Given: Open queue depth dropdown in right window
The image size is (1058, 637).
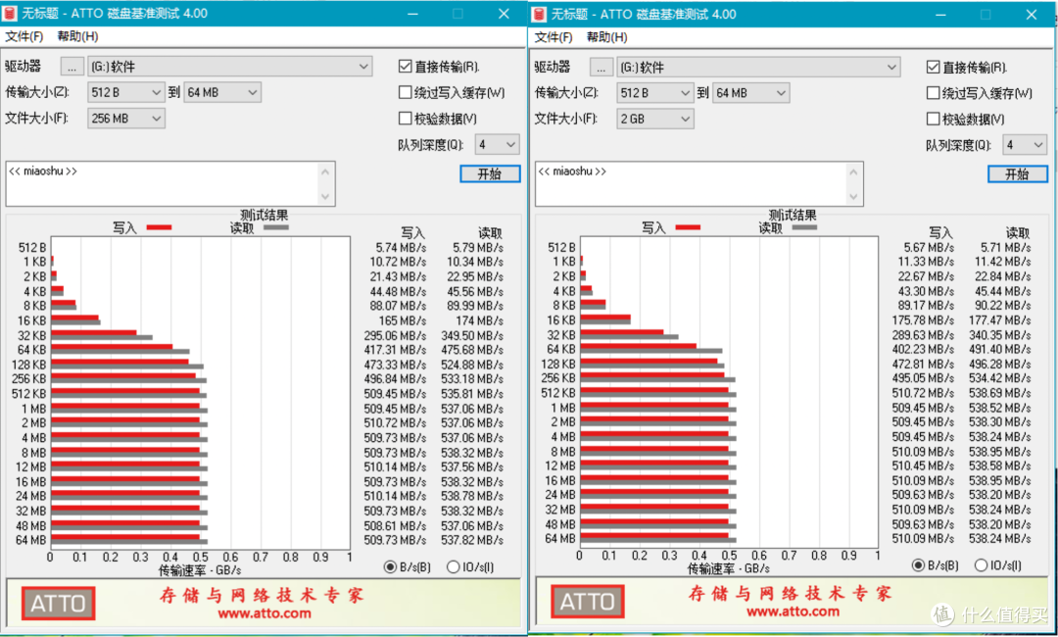Looking at the screenshot, I should (1025, 144).
